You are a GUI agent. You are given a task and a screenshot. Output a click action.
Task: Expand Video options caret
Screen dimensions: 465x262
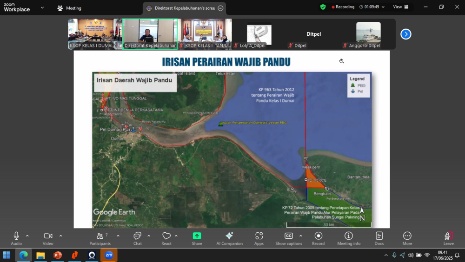(60, 236)
